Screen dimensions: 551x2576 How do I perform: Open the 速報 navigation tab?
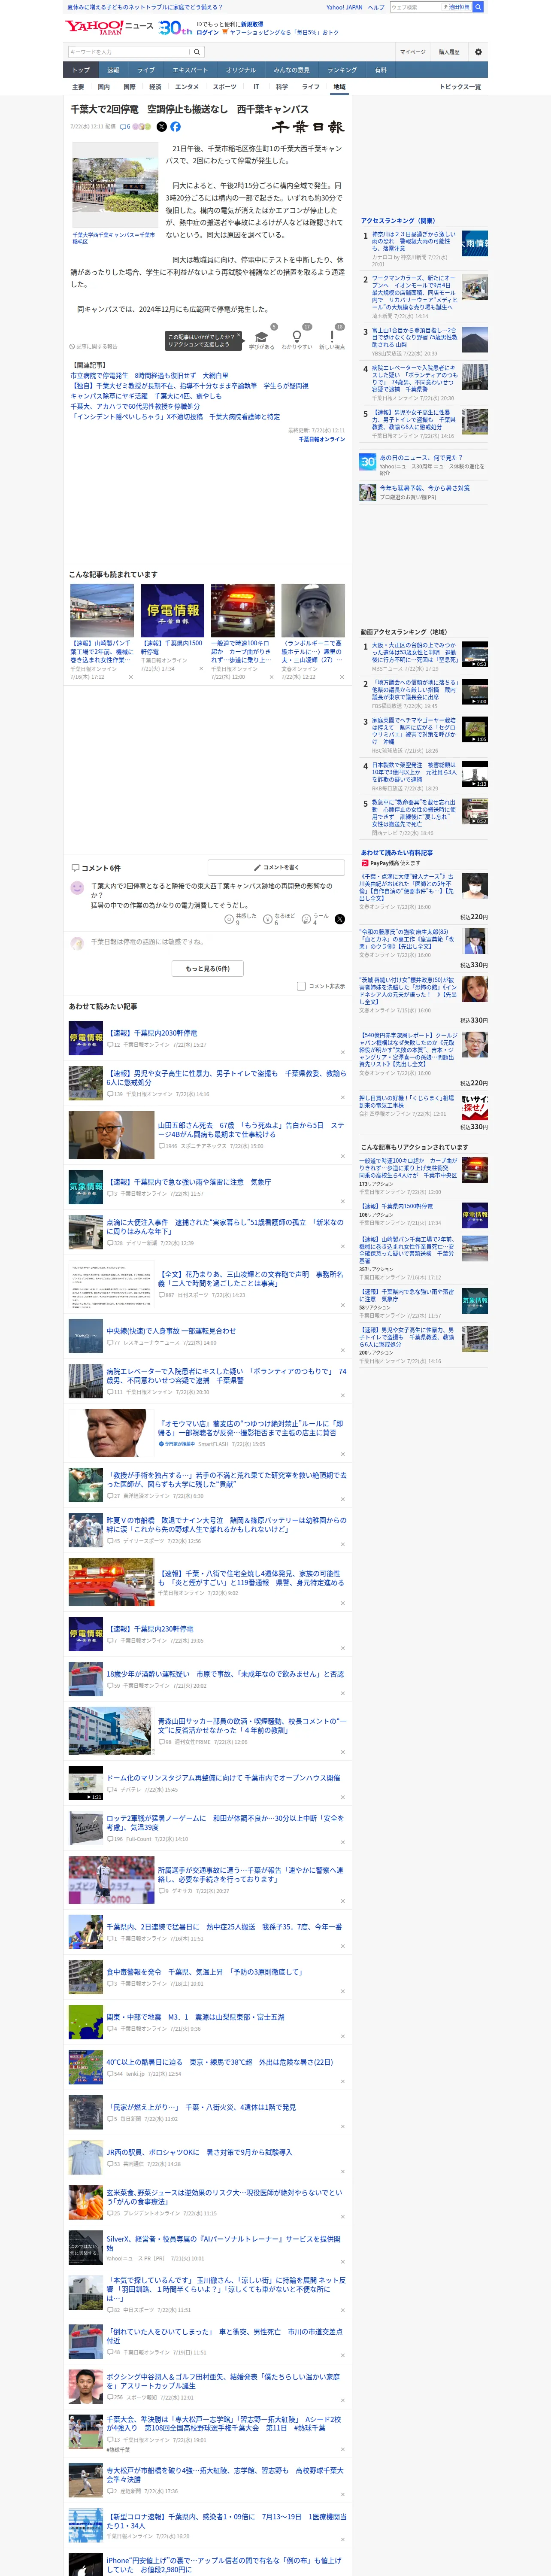point(113,70)
